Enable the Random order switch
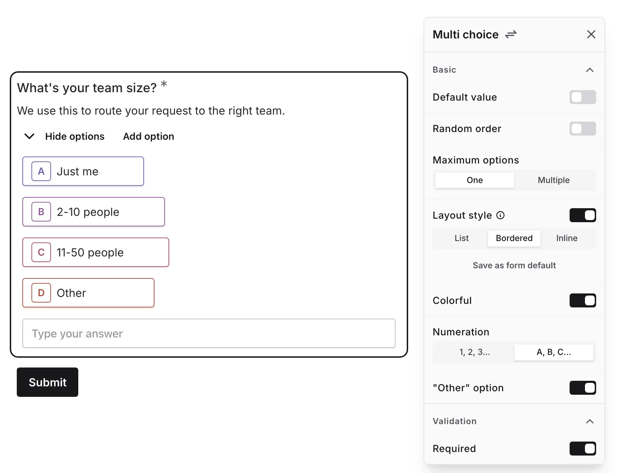This screenshot has width=622, height=473. pyautogui.click(x=583, y=129)
